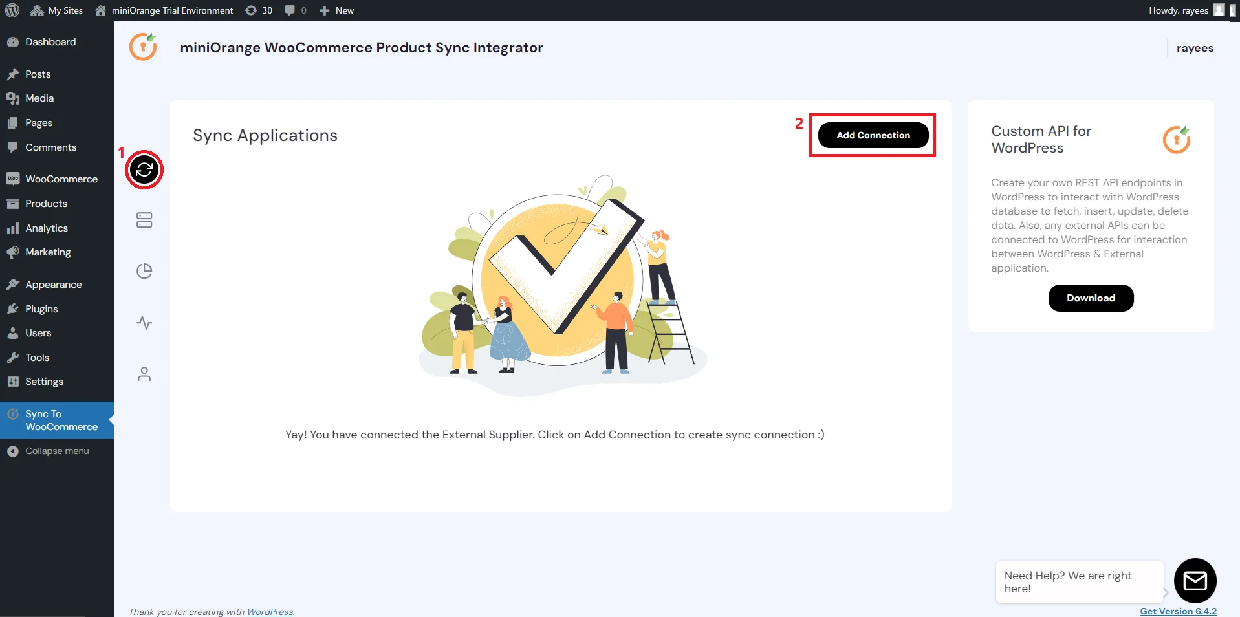Click the updates icon showing 30
Viewport: 1240px width, 617px height.
(259, 10)
